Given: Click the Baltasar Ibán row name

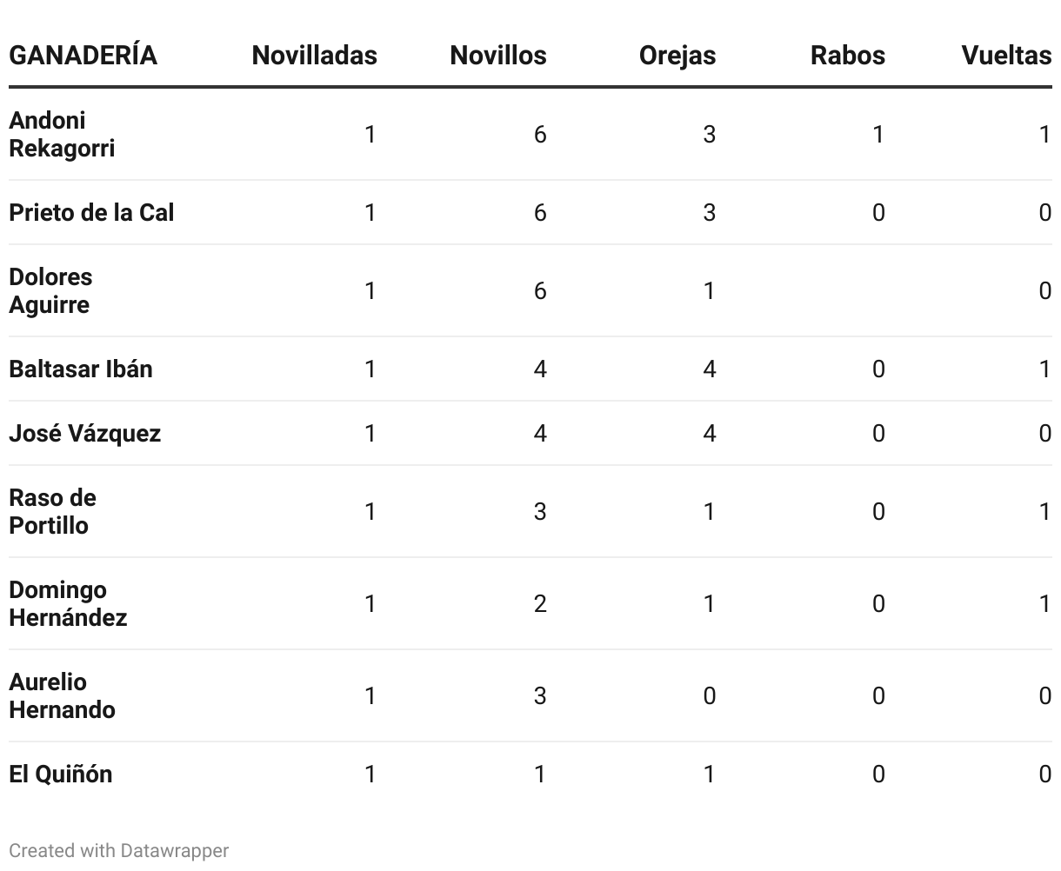Looking at the screenshot, I should click(81, 369).
